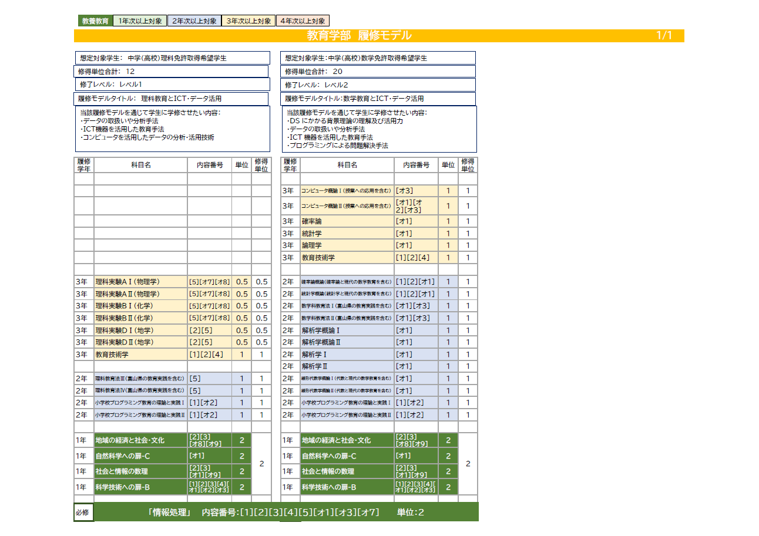Select the 解析学概論Ⅰ course cell
The image size is (759, 536).
click(347, 331)
